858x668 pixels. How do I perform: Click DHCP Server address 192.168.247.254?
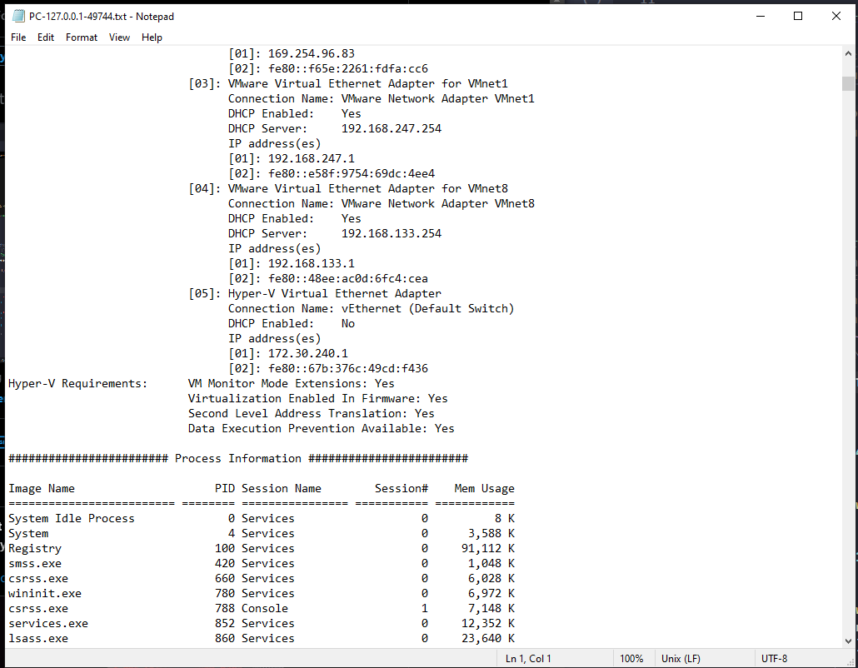[x=392, y=128]
